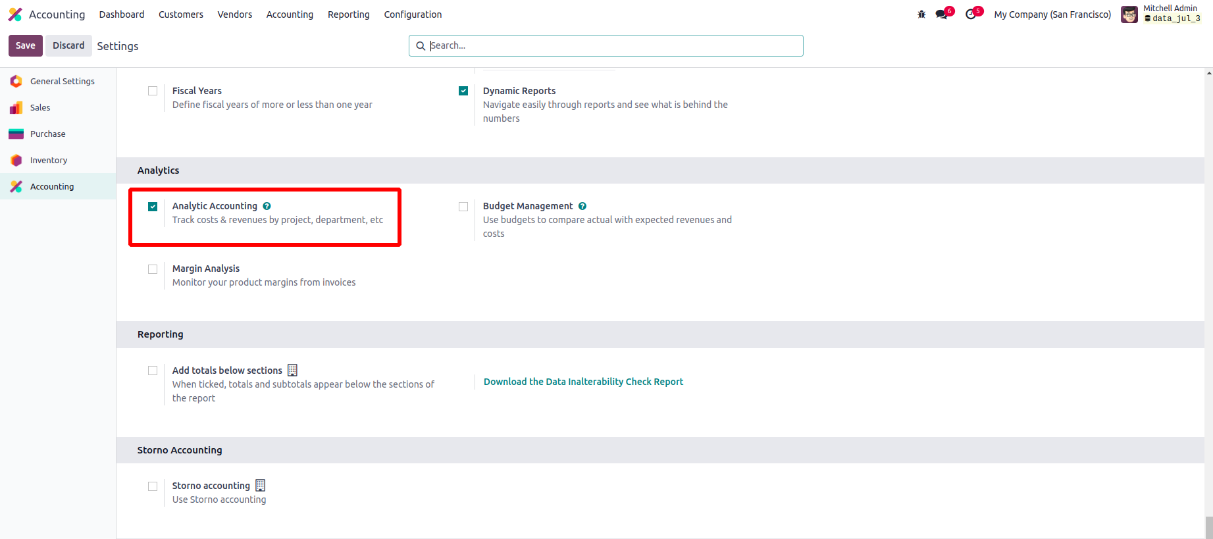
Task: Click the Save button
Action: point(26,45)
